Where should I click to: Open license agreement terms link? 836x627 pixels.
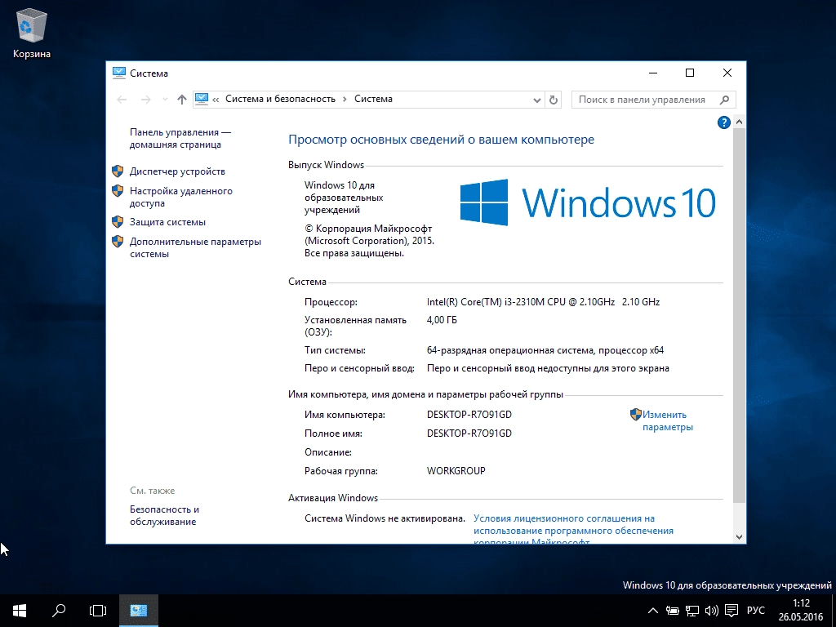coord(573,529)
